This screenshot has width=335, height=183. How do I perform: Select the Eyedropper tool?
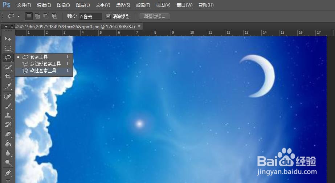tap(8, 86)
